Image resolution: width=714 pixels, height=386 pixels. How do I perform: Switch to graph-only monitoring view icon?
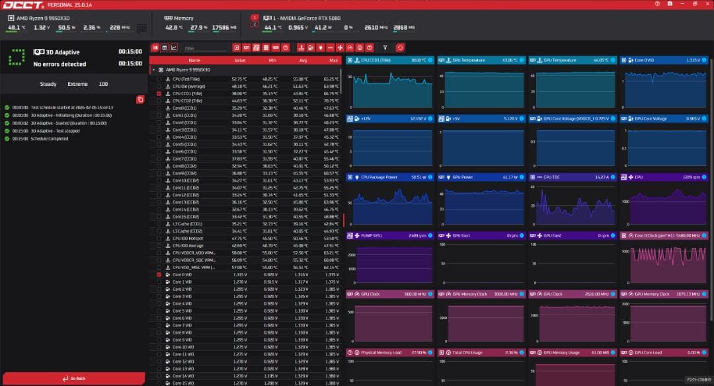point(174,48)
